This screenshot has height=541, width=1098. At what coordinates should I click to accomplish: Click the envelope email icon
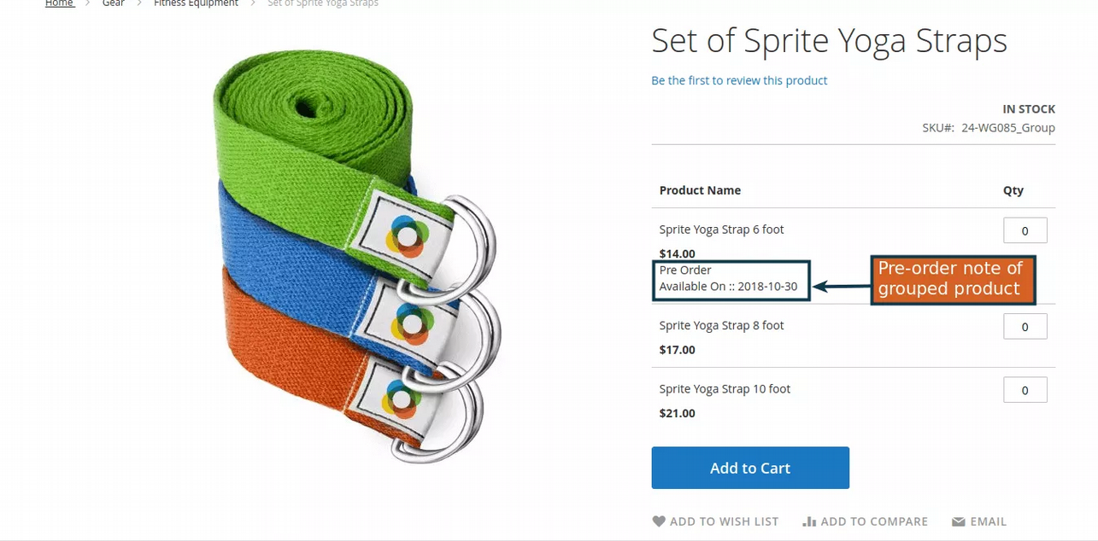pyautogui.click(x=959, y=521)
